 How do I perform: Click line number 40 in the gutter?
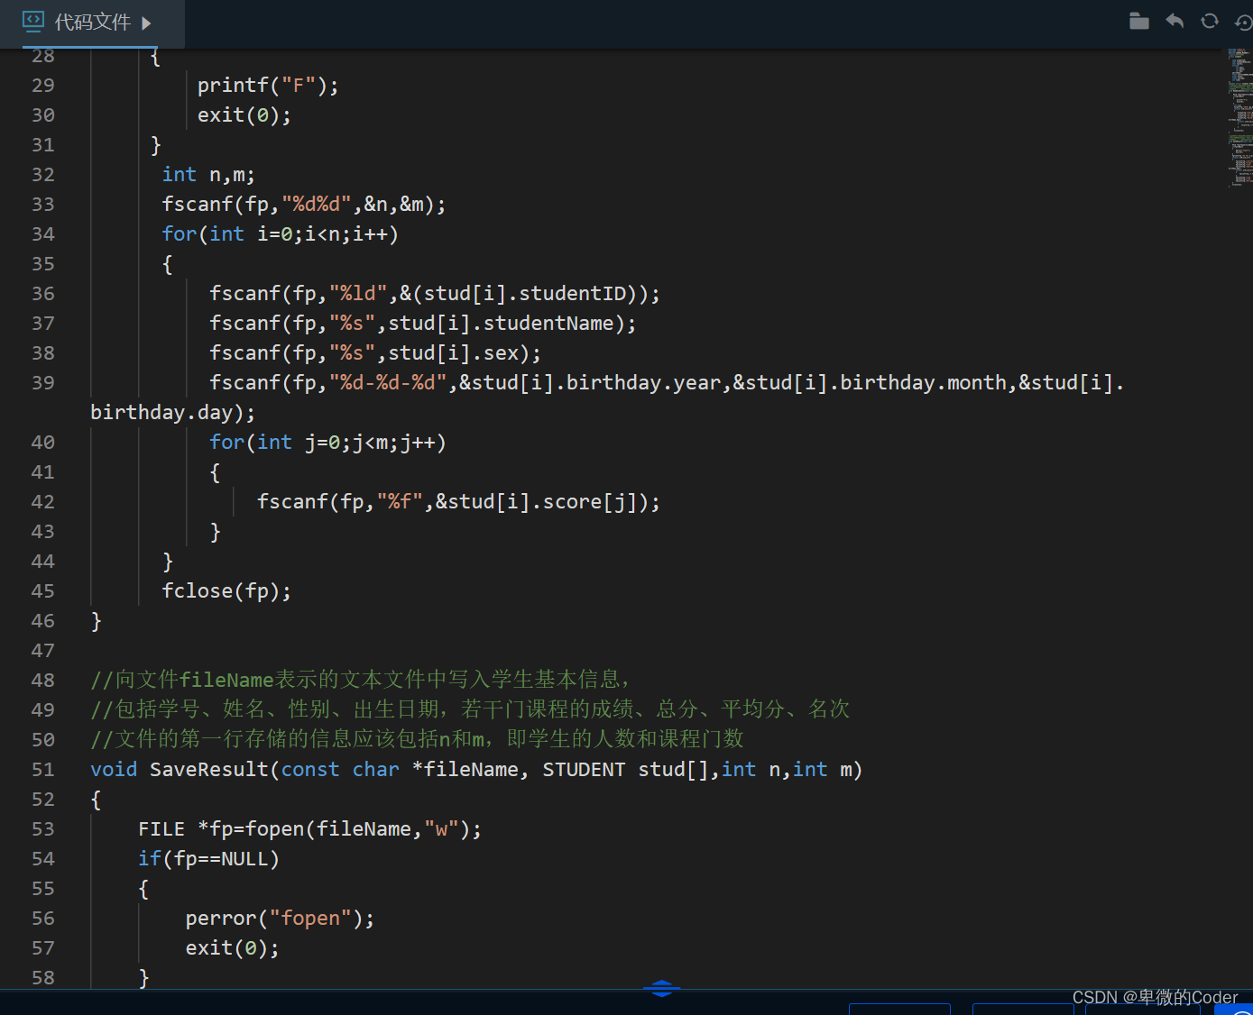click(43, 443)
